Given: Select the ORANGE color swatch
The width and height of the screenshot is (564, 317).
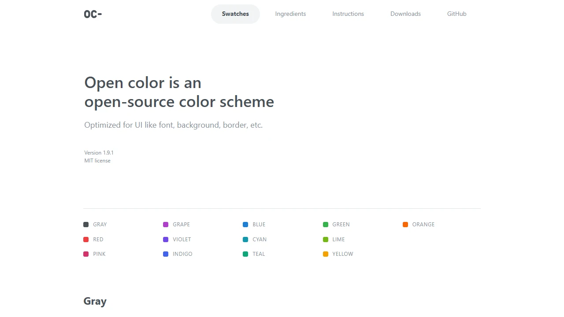Looking at the screenshot, I should 405,225.
